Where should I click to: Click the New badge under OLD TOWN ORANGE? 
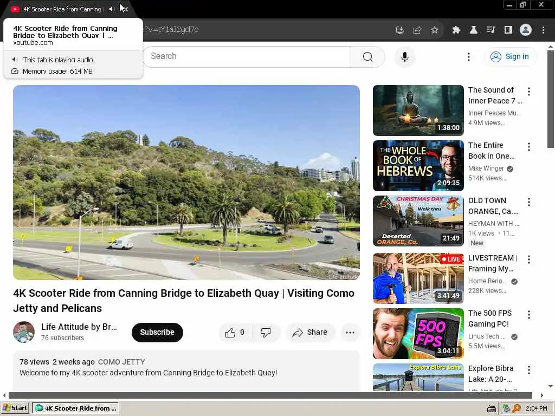476,243
